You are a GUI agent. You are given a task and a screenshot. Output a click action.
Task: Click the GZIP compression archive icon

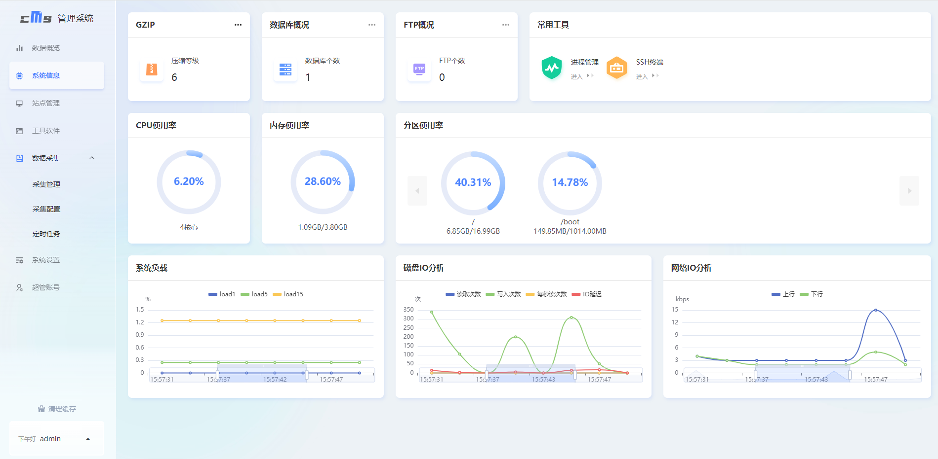coord(152,69)
